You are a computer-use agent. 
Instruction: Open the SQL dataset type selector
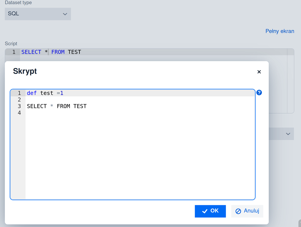click(x=38, y=14)
